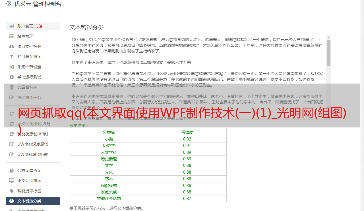Select the 文化 category cell
The image size is (364, 211).
[109, 172]
